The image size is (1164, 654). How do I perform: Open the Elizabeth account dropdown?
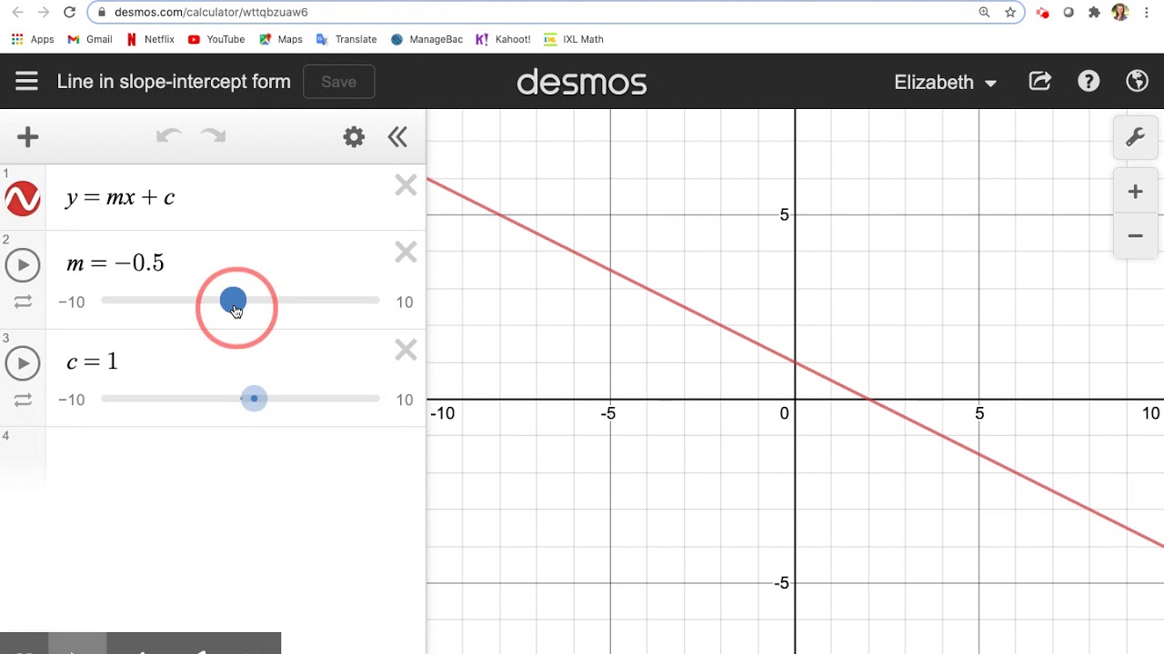[x=945, y=82]
